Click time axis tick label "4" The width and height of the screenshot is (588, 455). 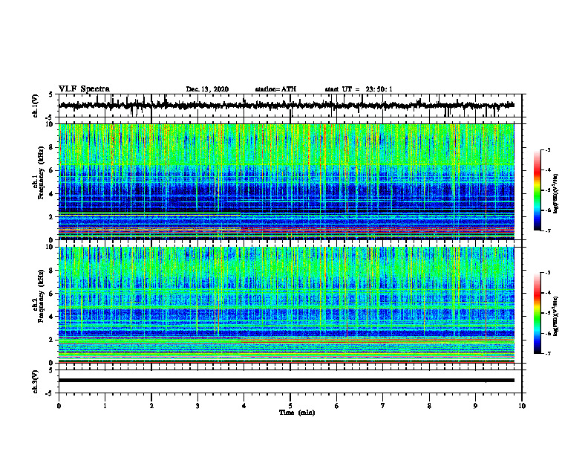coord(244,406)
